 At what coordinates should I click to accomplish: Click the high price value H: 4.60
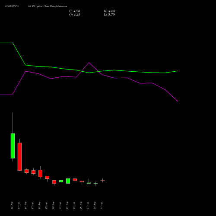point(109,11)
